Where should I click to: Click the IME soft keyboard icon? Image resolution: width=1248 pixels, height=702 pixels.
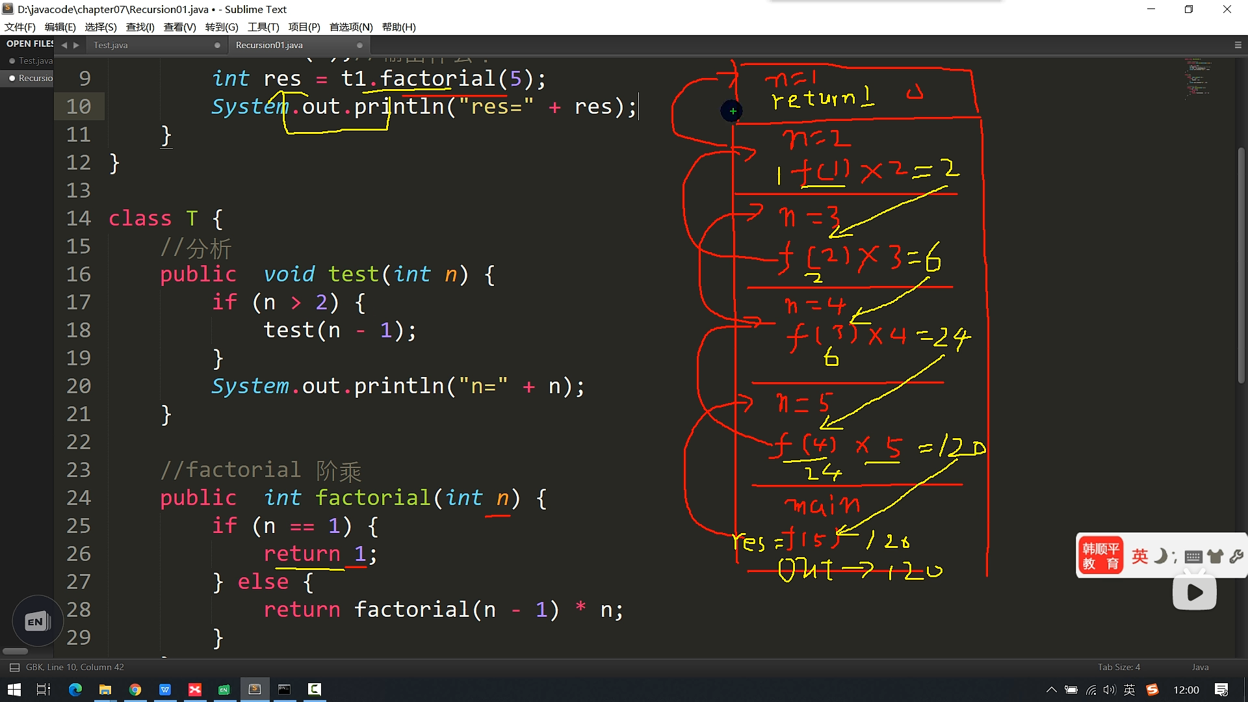(1193, 556)
